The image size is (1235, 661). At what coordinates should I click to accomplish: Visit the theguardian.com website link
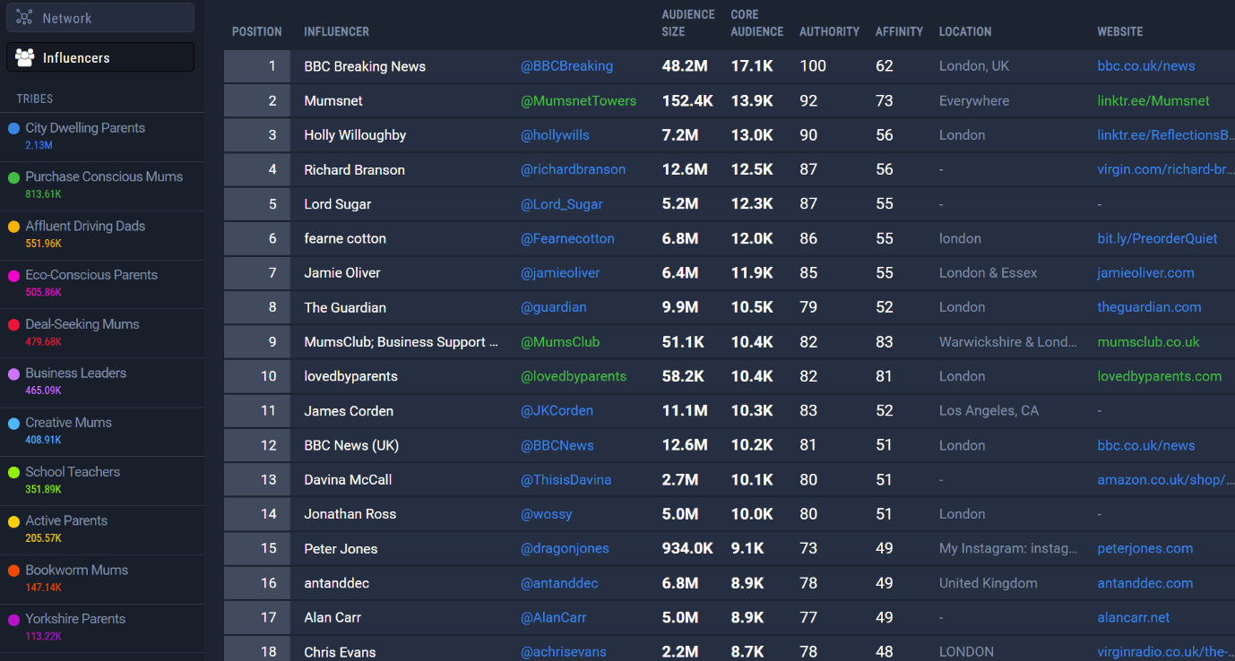(1149, 307)
